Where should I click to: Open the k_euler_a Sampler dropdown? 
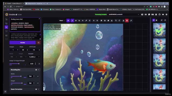point(34,57)
